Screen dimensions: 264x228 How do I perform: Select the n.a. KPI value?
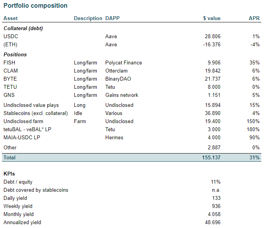216,190
